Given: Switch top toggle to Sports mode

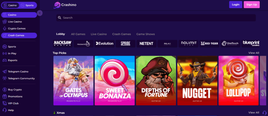Looking at the screenshot, I should tap(27, 5).
